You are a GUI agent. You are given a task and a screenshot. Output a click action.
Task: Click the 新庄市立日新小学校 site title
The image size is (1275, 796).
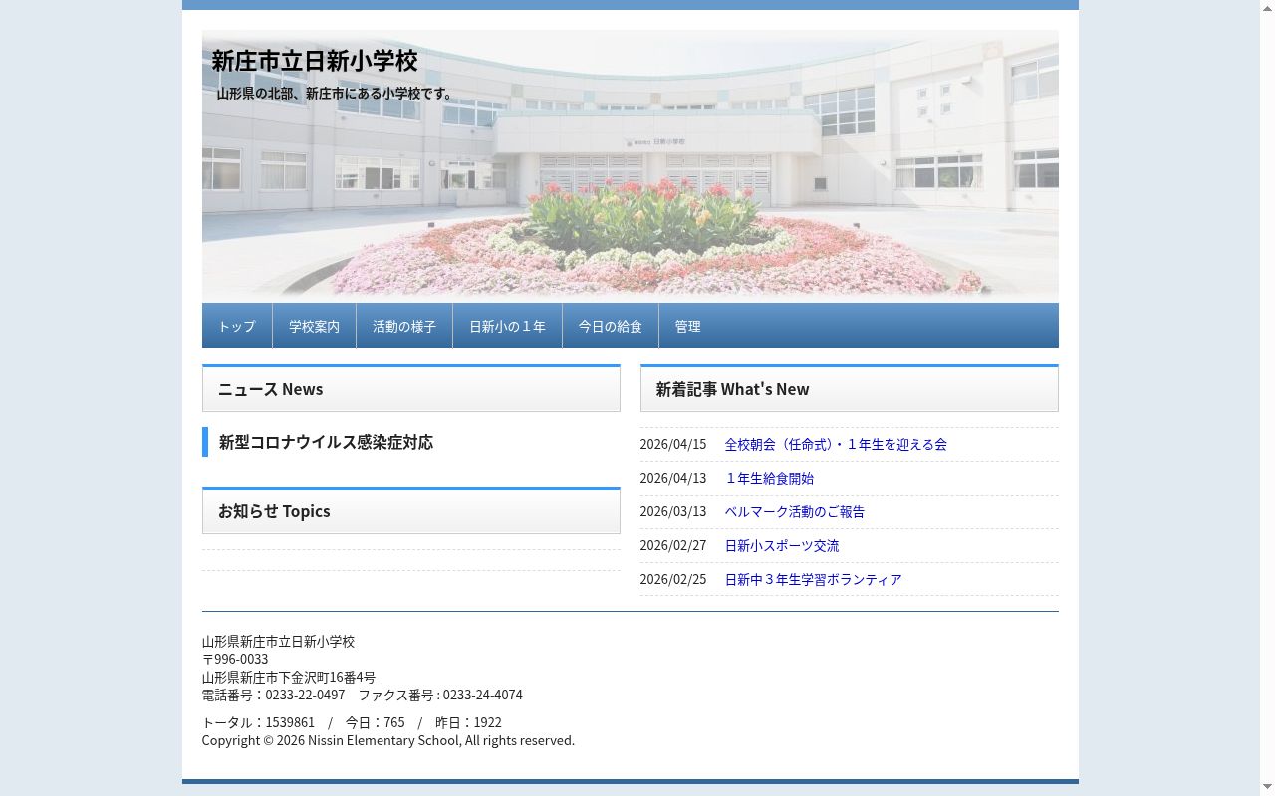tap(315, 61)
